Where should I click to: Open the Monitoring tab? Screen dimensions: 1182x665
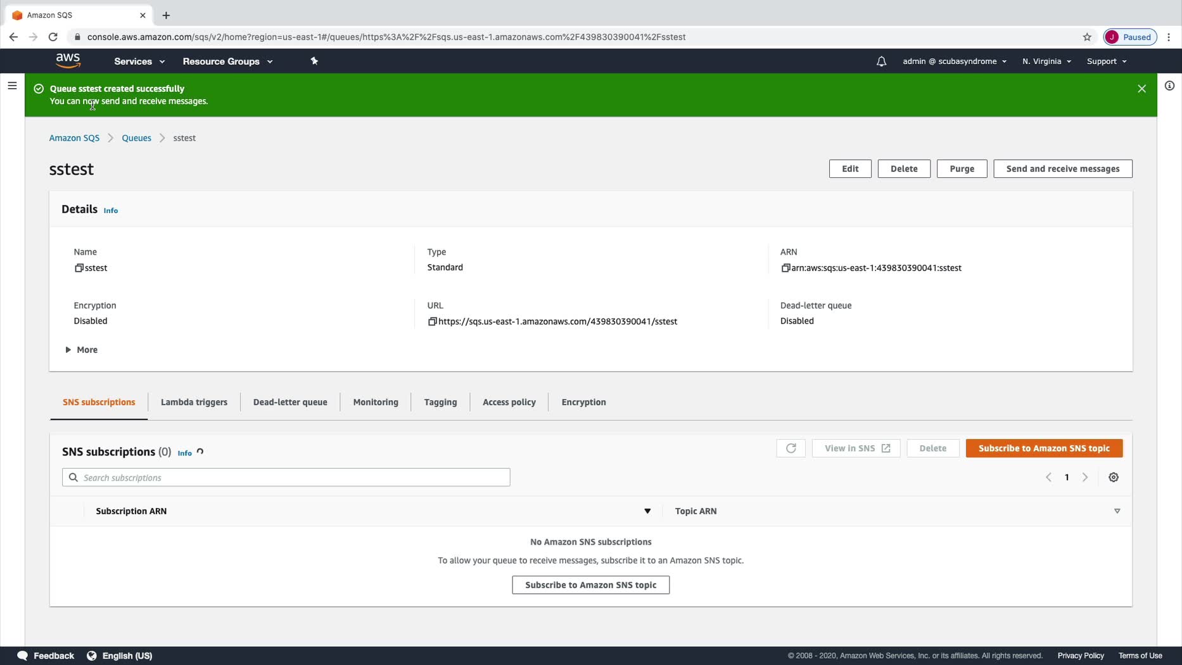[x=376, y=402]
